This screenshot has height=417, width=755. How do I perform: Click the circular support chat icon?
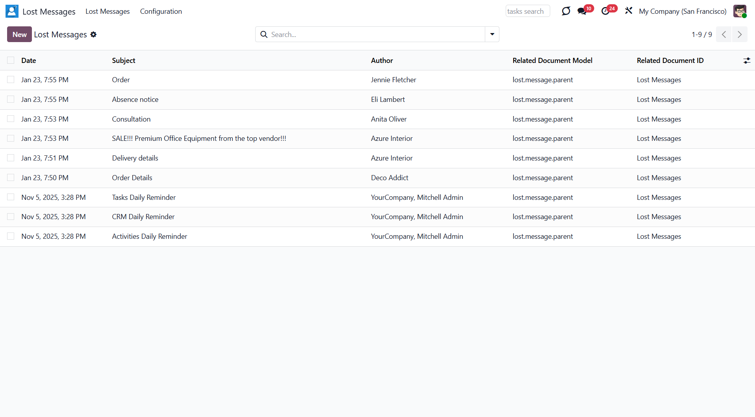(x=566, y=11)
